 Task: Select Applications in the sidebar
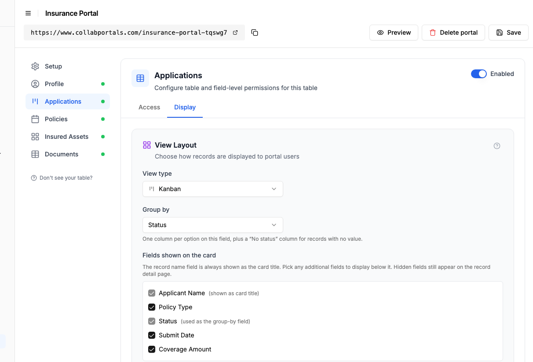pyautogui.click(x=68, y=101)
